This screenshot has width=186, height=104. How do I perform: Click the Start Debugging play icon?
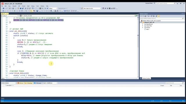tap(45, 8)
